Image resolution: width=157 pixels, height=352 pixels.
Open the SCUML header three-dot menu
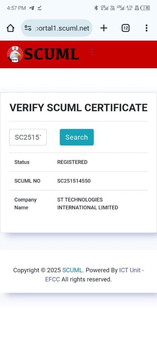92,52
